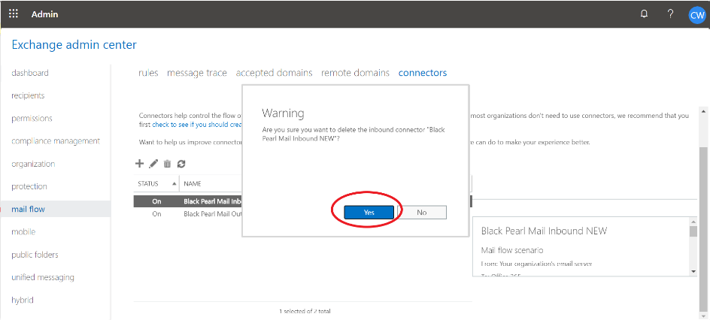Open public folders section
Screen dimensions: 710x320
coord(35,255)
